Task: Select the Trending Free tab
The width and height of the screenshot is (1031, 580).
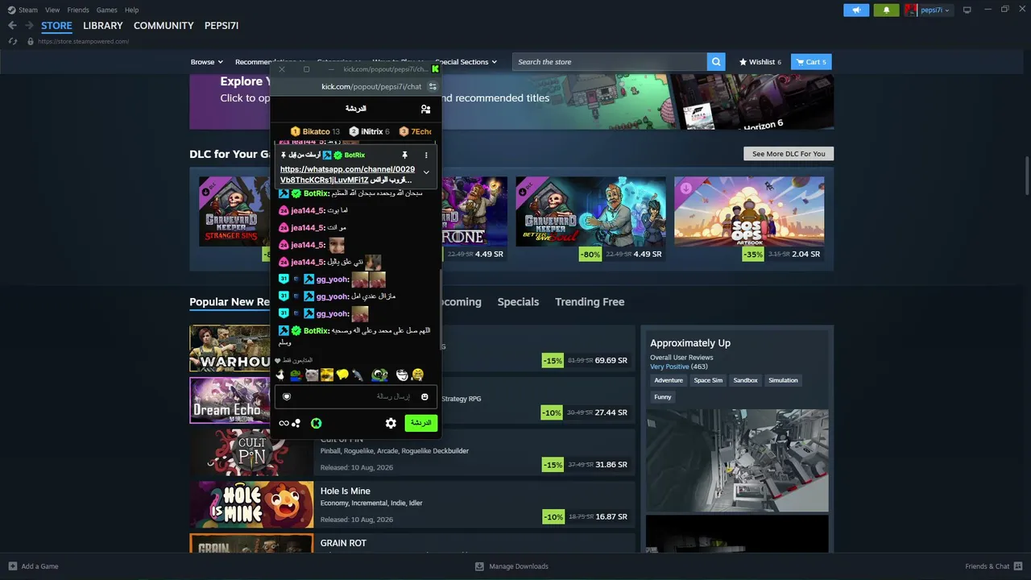Action: (590, 302)
